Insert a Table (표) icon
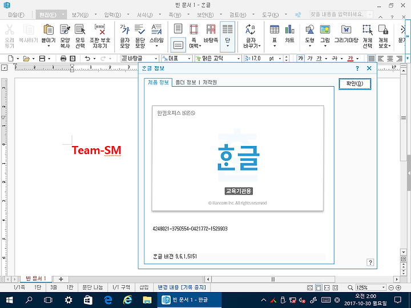This screenshot has width=411, height=308. pos(275,30)
